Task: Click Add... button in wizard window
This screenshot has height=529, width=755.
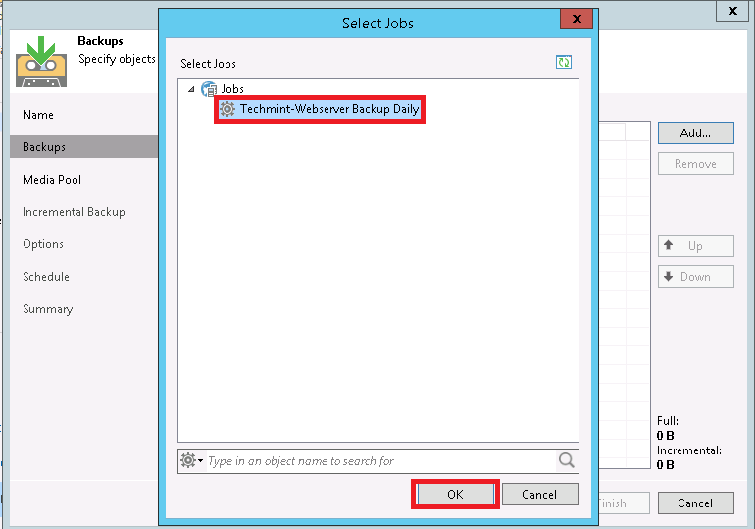Action: [696, 132]
